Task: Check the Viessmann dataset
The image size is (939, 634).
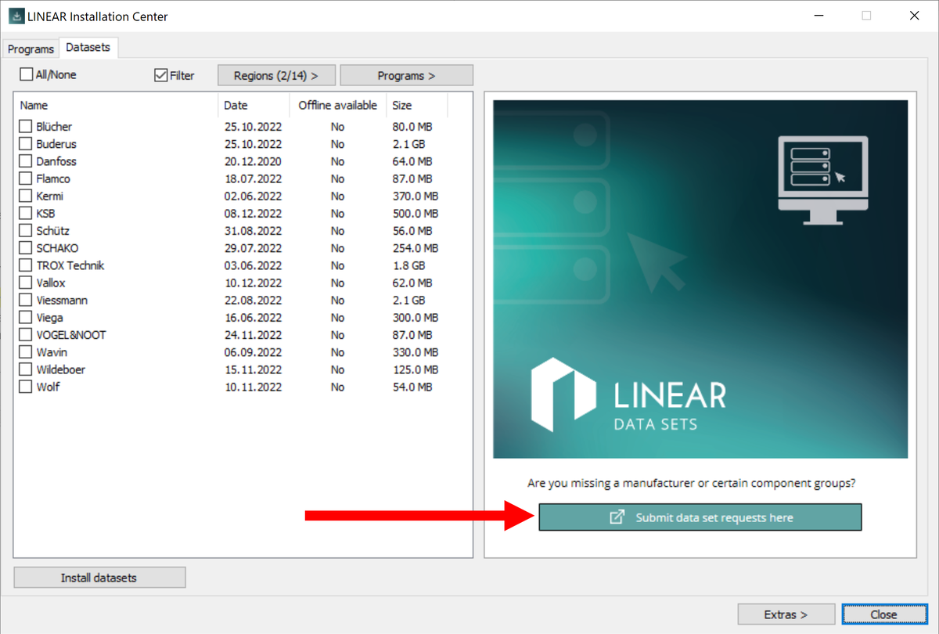Action: [25, 300]
